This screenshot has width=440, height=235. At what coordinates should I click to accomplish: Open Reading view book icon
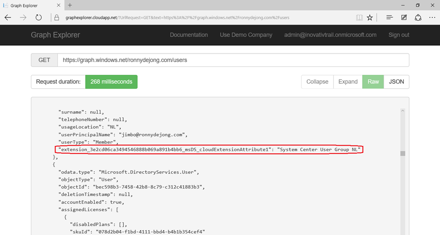[x=359, y=18]
